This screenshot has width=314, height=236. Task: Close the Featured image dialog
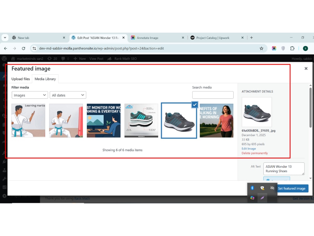pyautogui.click(x=306, y=68)
